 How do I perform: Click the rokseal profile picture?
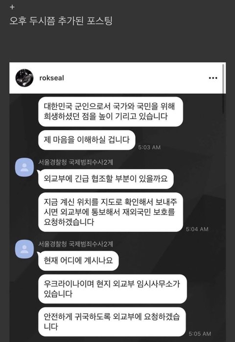[x=24, y=78]
